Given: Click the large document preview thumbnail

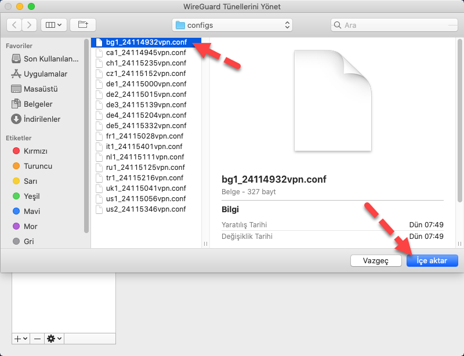Looking at the screenshot, I should [332, 101].
